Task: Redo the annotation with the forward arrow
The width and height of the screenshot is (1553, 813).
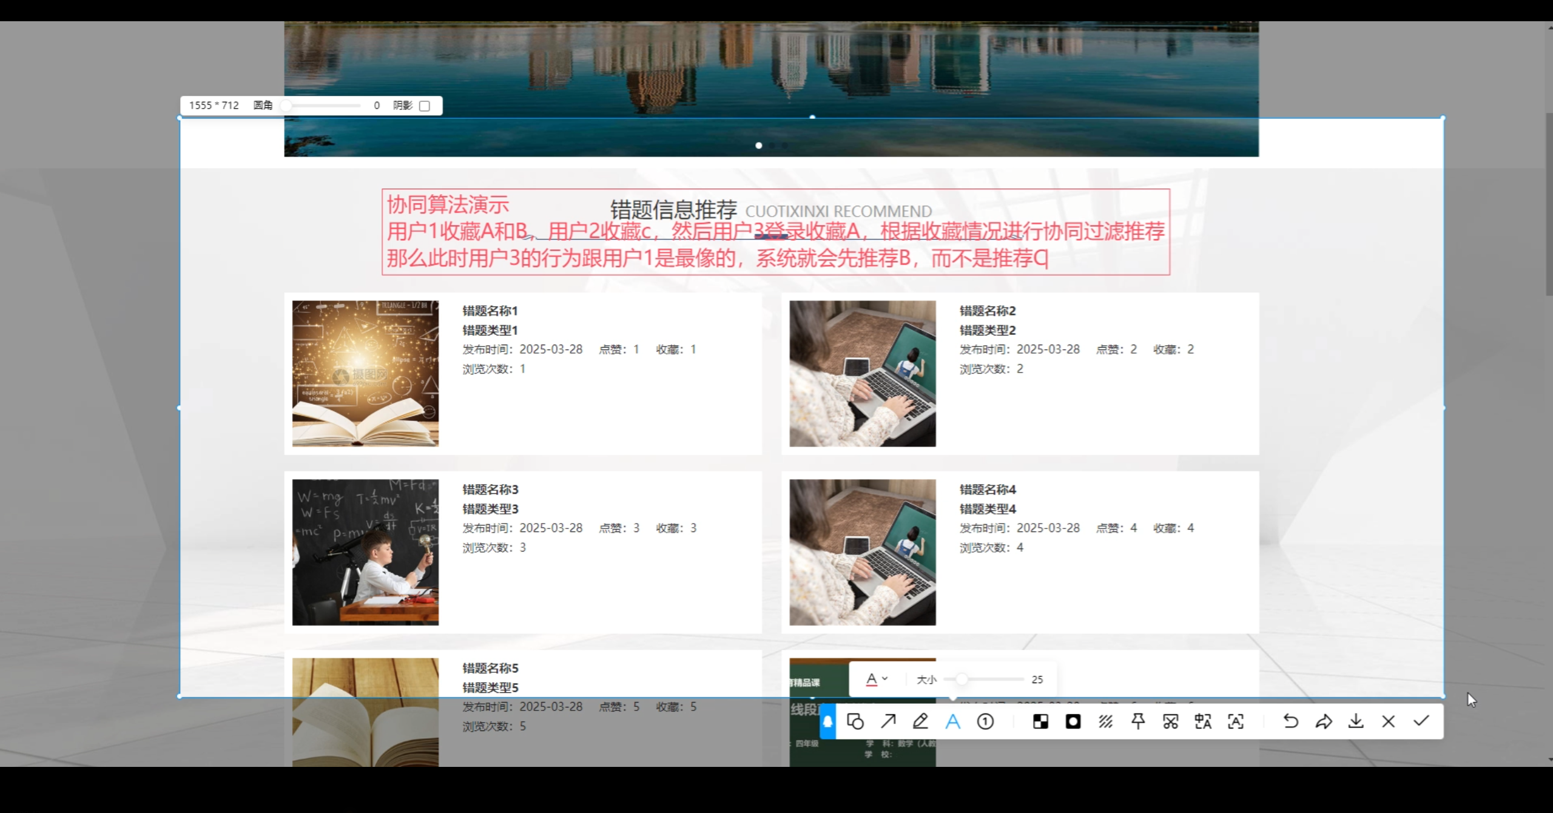Action: coord(1324,721)
